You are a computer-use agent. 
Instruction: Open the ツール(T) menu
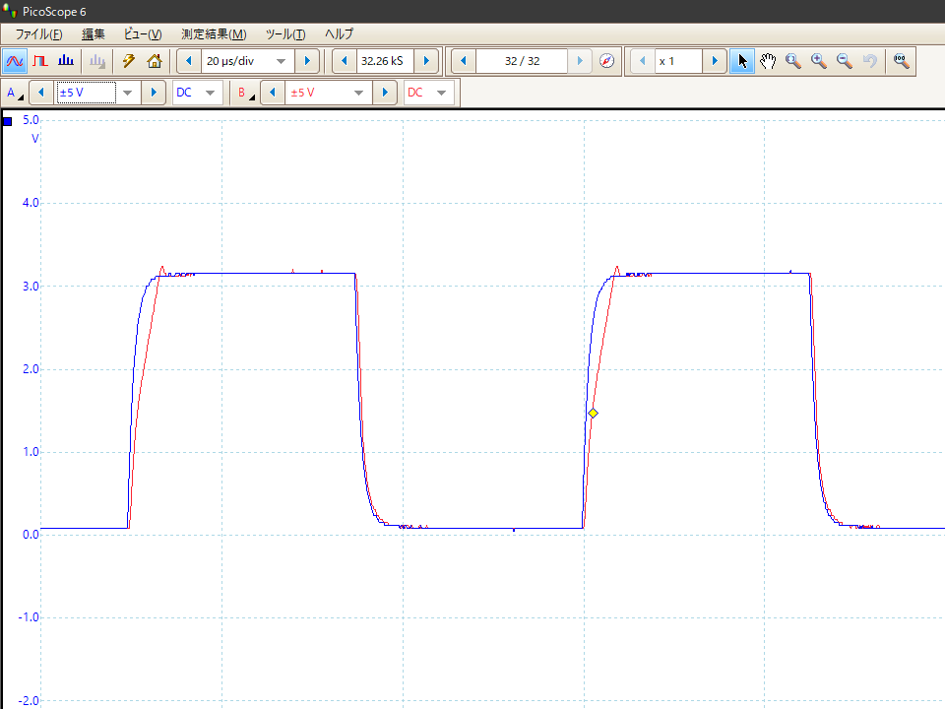(285, 34)
